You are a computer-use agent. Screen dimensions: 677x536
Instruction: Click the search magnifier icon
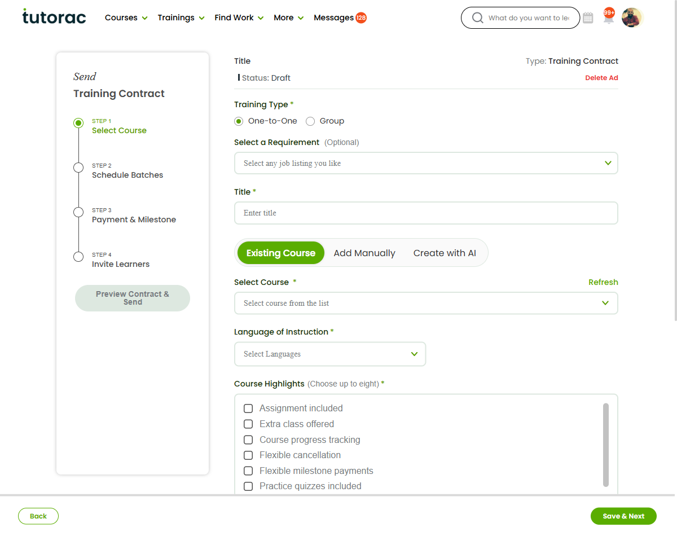pyautogui.click(x=477, y=18)
